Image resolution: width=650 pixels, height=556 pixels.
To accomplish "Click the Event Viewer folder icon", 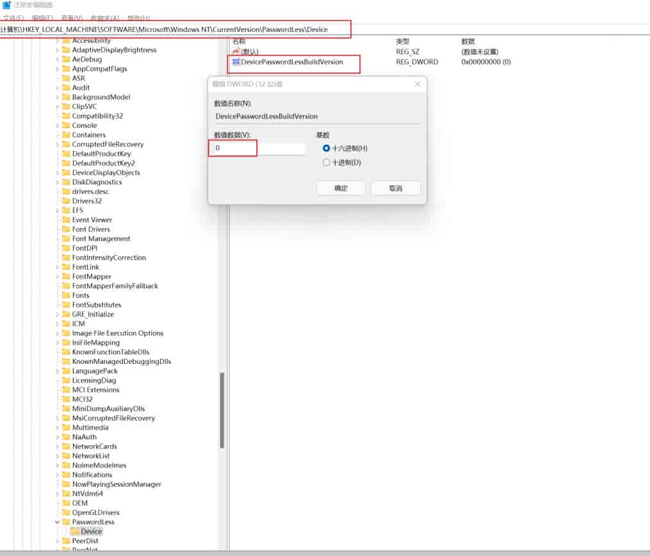I will (66, 220).
